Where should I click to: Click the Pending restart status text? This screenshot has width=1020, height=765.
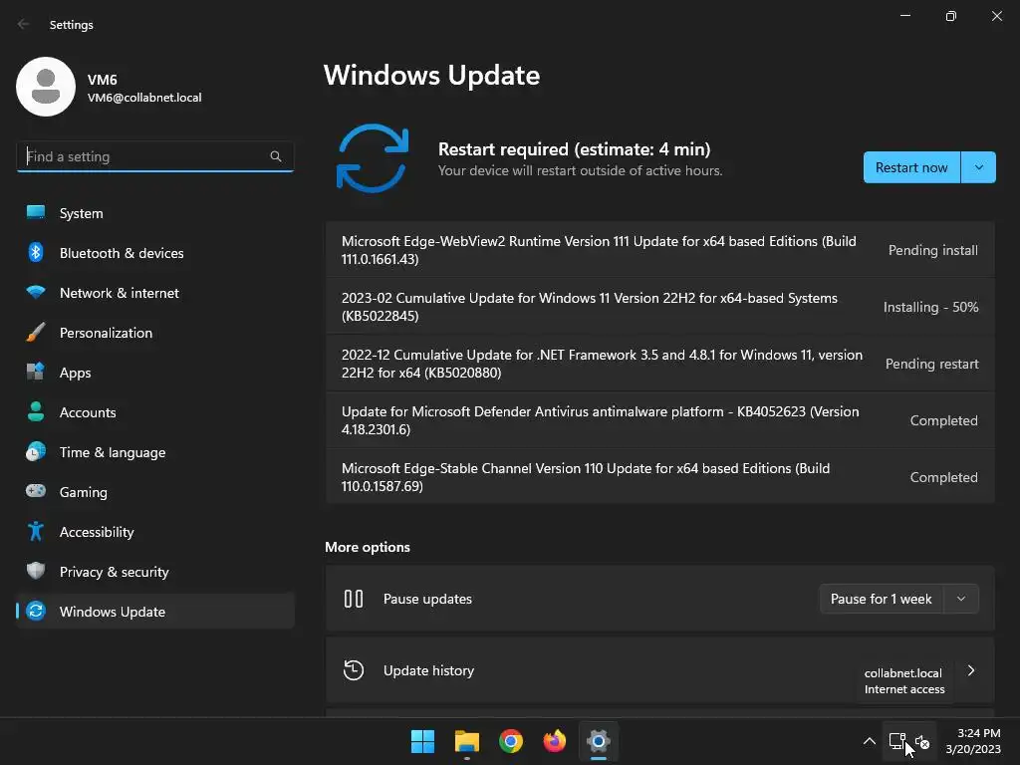click(x=931, y=364)
